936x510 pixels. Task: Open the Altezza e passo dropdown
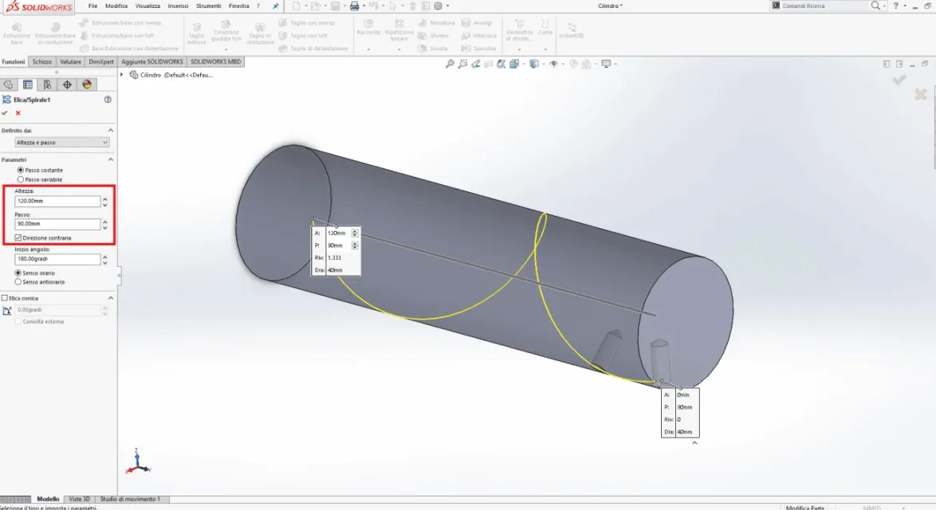coord(62,143)
